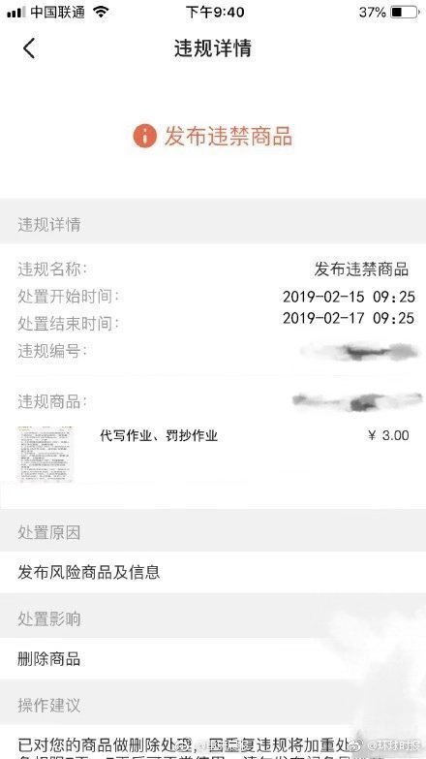Tap the back arrow icon

(x=29, y=48)
